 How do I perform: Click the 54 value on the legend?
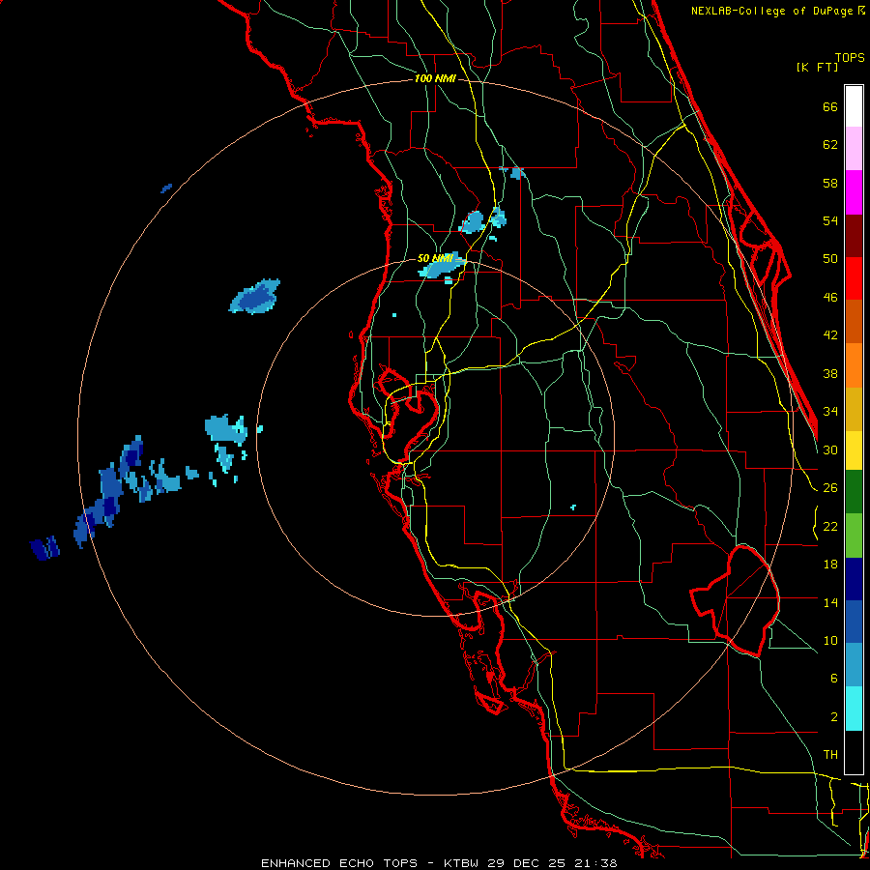[x=830, y=220]
